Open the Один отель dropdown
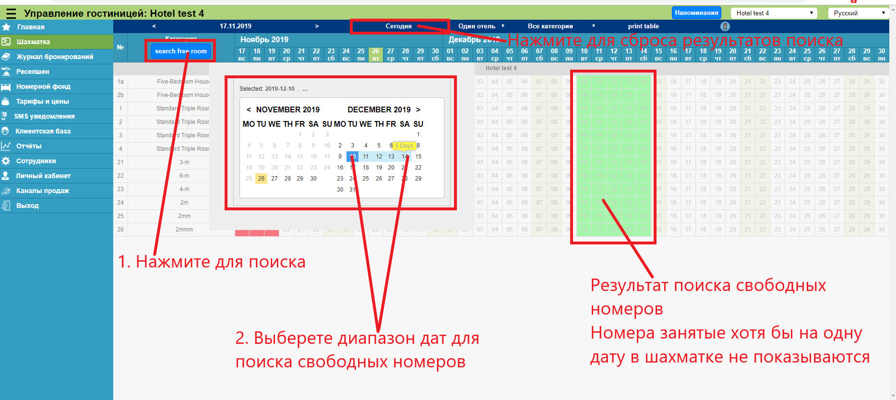Screen dimensions: 896x400 coord(481,26)
